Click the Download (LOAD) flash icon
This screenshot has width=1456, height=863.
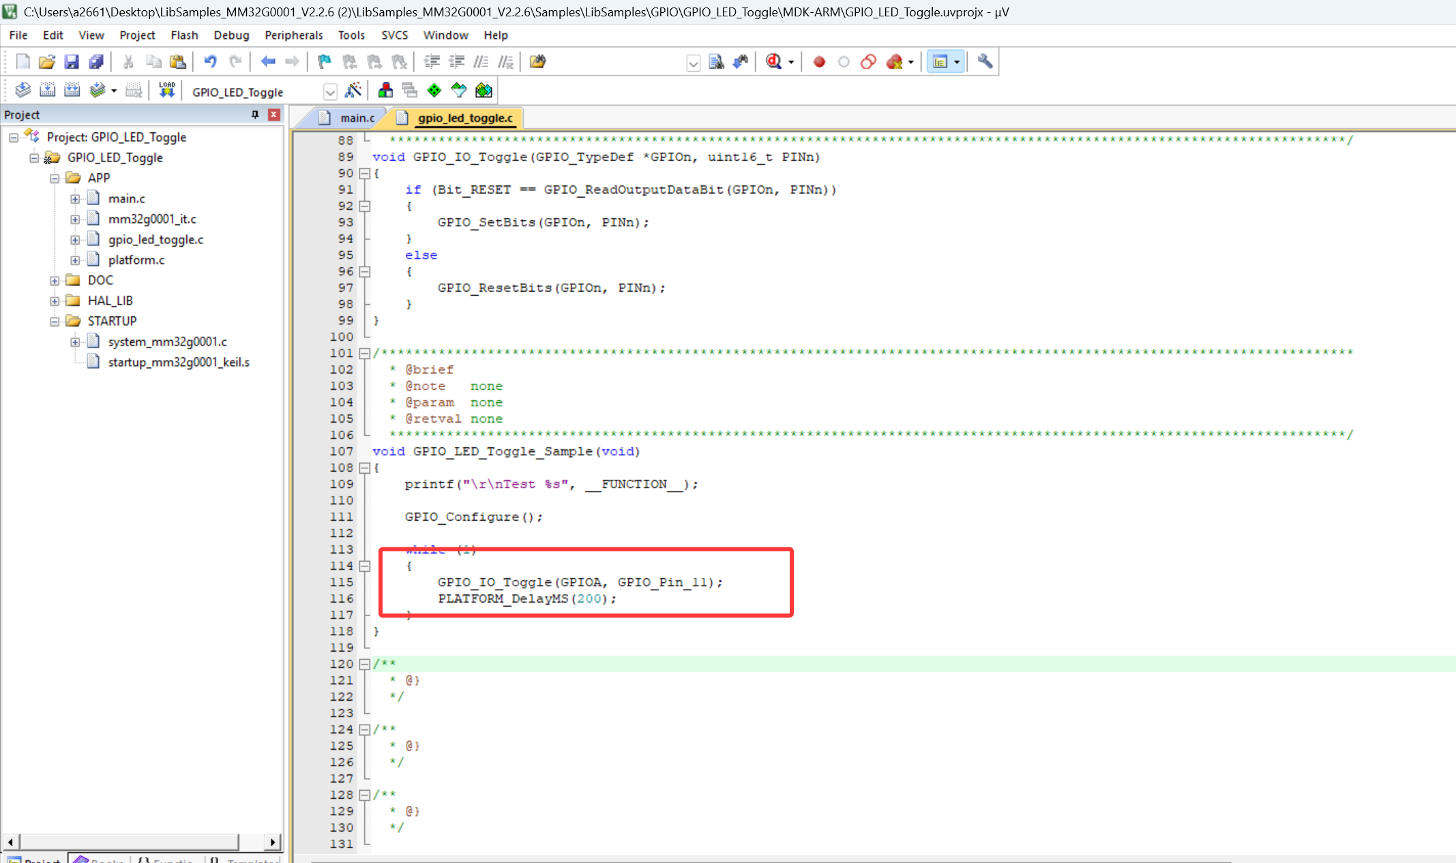(x=167, y=90)
